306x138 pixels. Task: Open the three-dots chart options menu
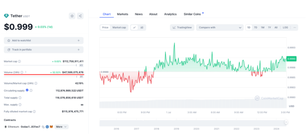(295, 27)
